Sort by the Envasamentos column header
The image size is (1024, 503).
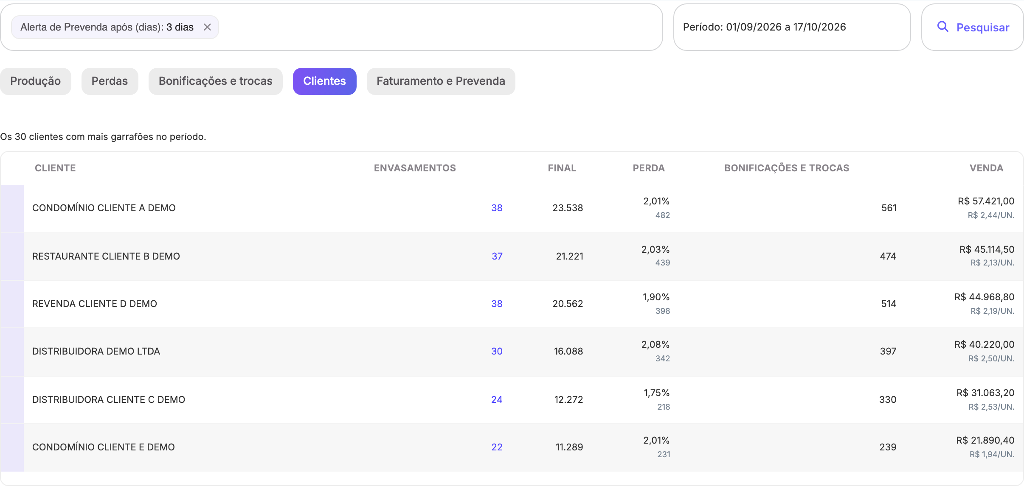pos(415,168)
